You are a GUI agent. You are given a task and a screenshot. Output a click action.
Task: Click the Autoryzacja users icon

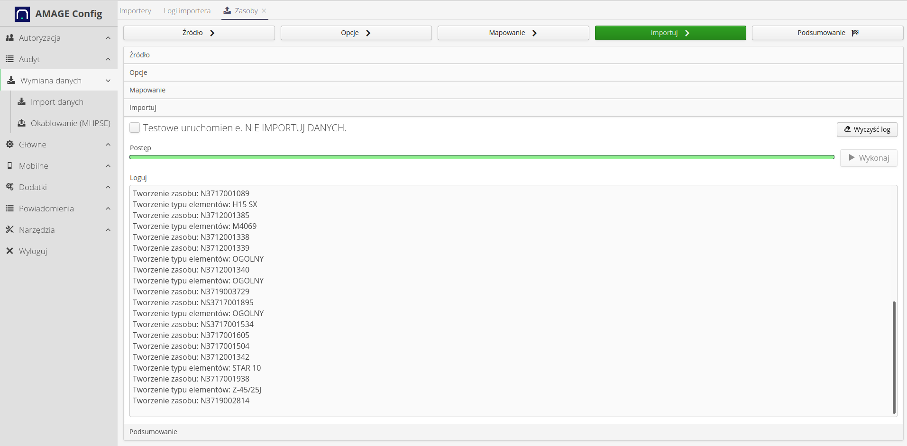[9, 38]
